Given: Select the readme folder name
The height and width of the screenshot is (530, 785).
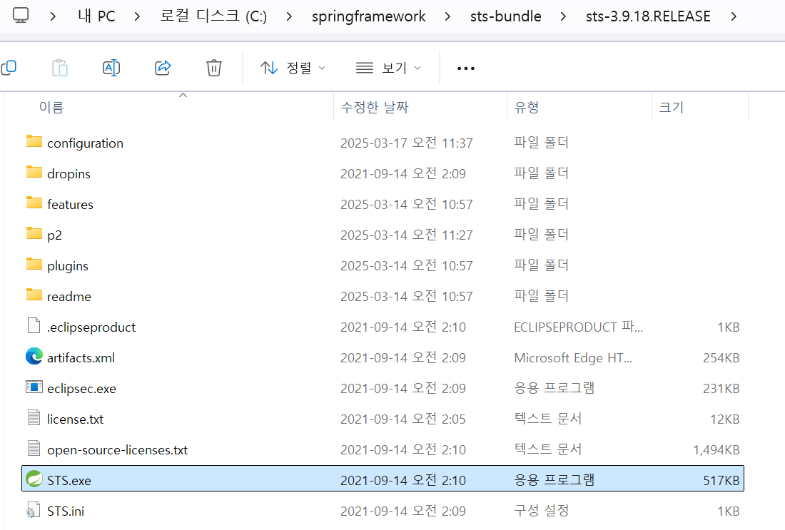Looking at the screenshot, I should (x=69, y=296).
